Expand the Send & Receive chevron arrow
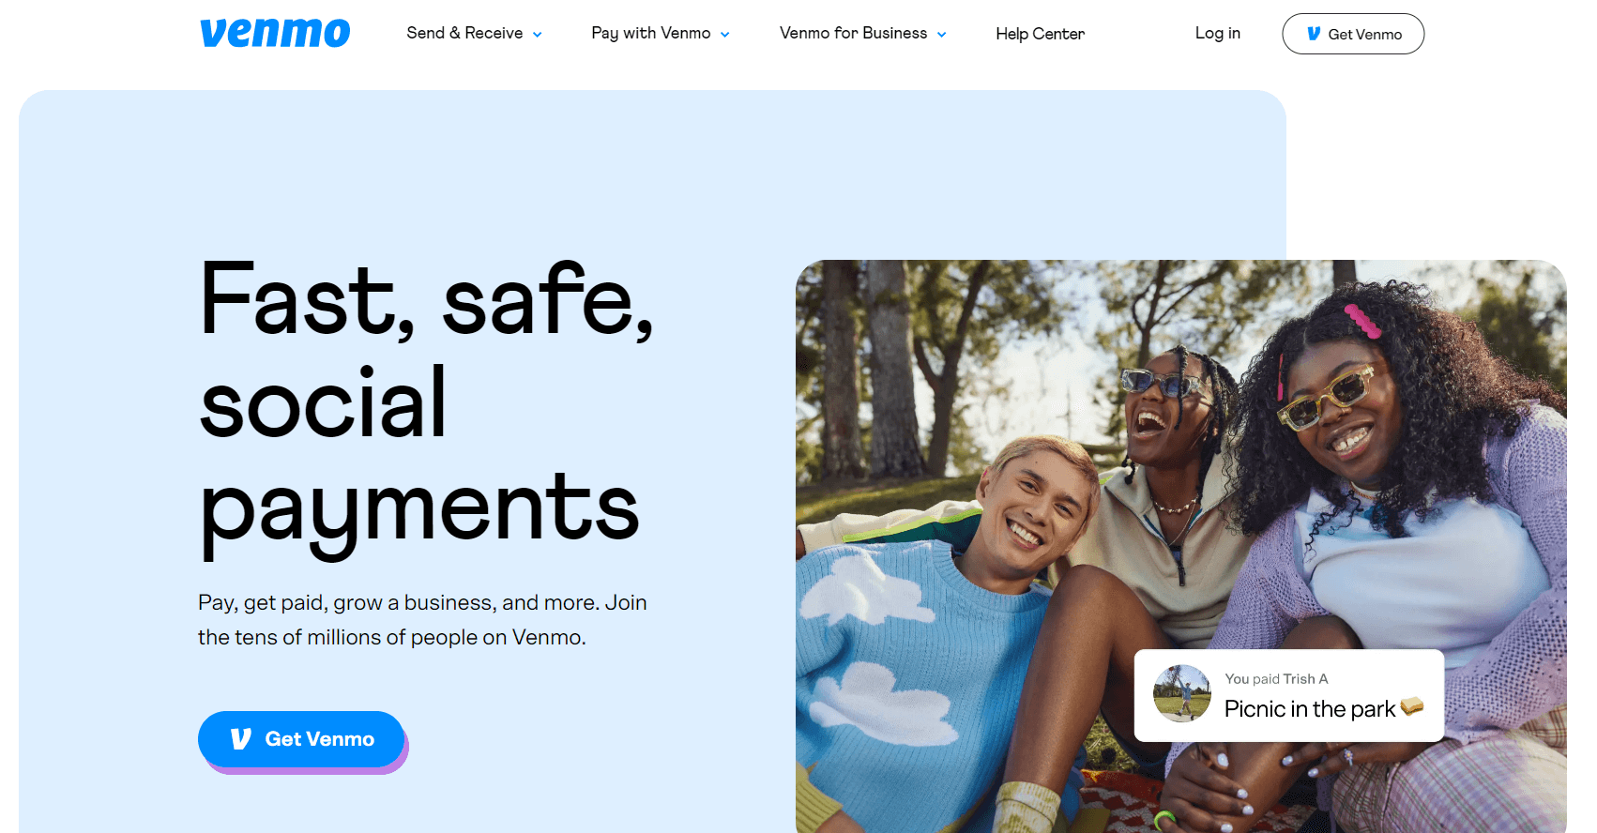Image resolution: width=1597 pixels, height=833 pixels. [x=538, y=35]
